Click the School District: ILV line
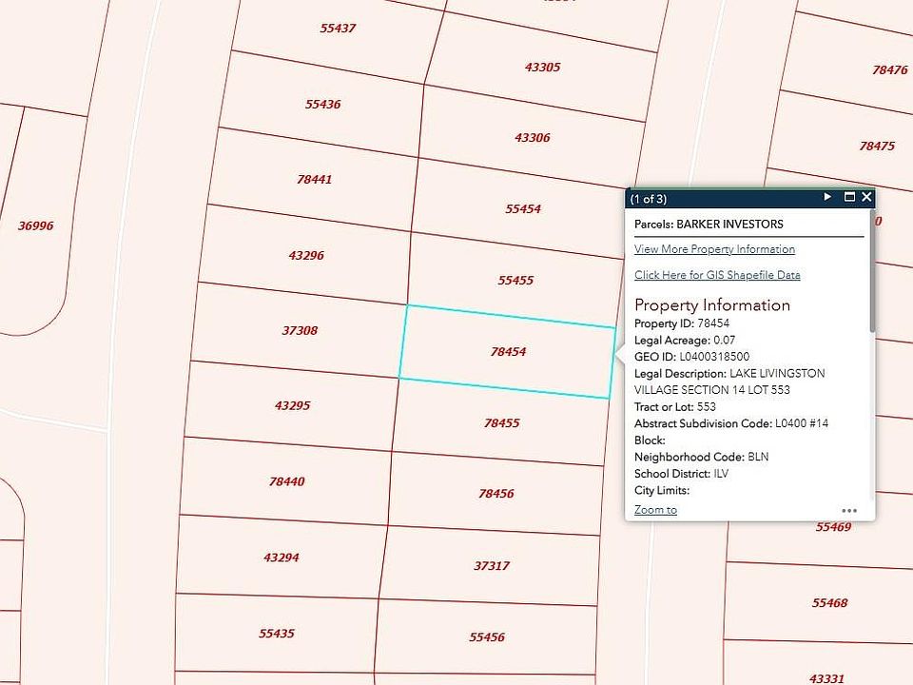913x685 pixels. [x=681, y=474]
